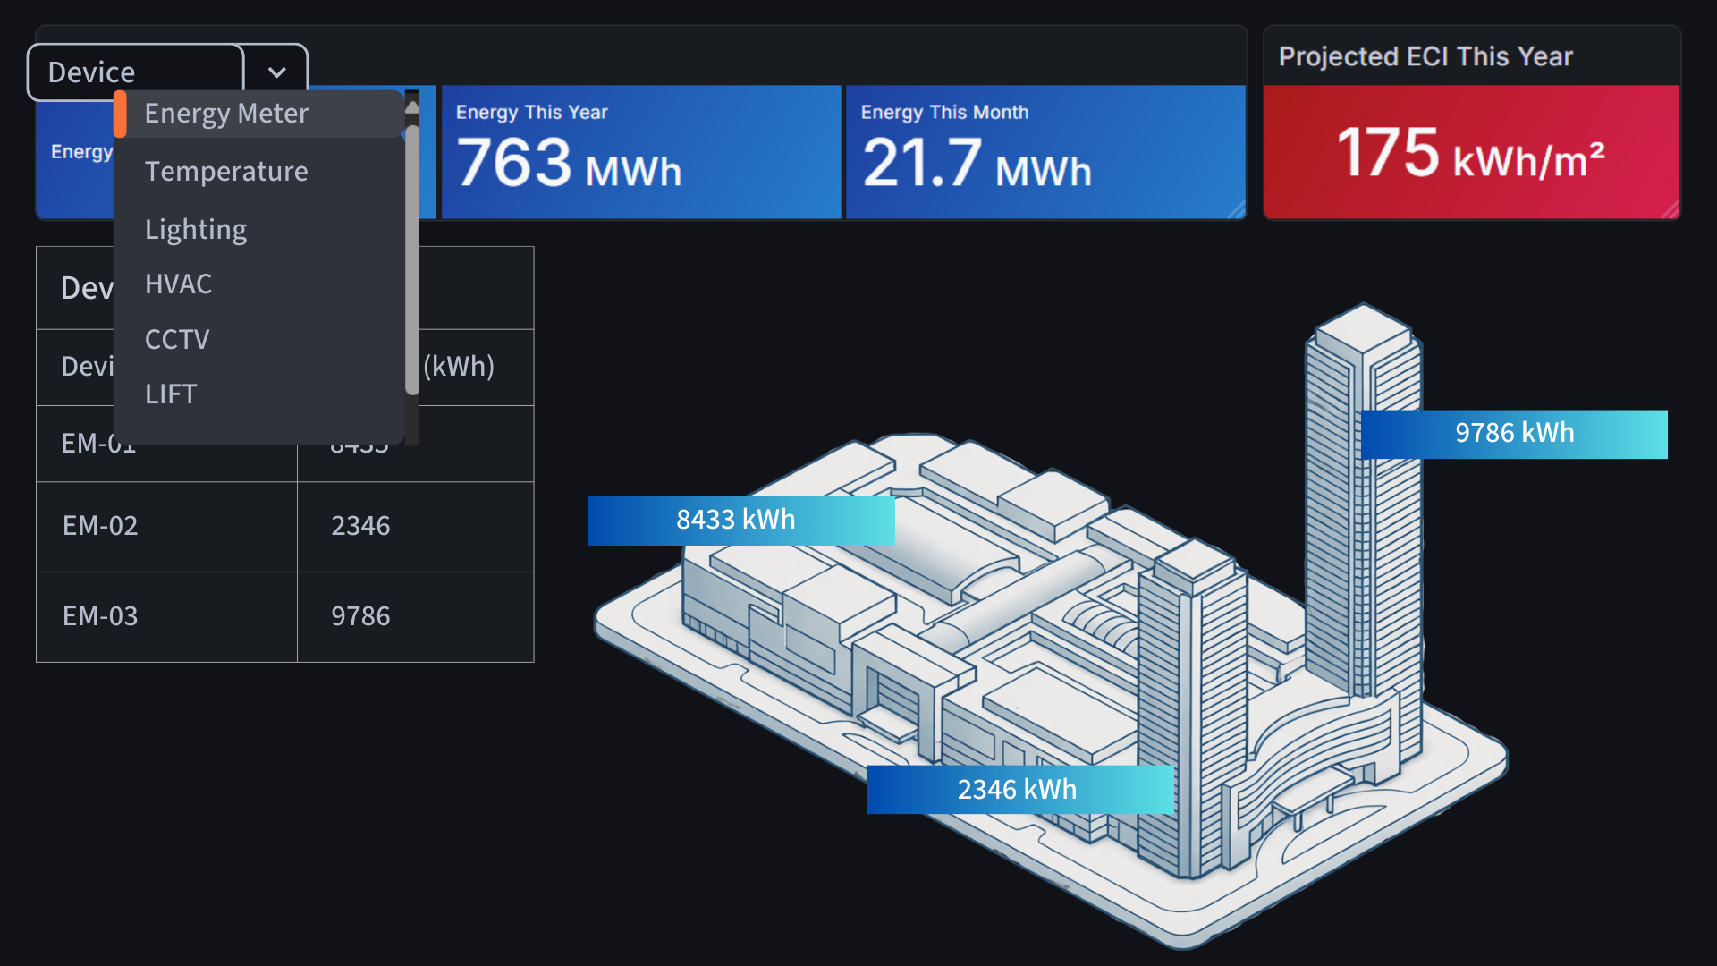Click the Energy This Year panel

(640, 152)
